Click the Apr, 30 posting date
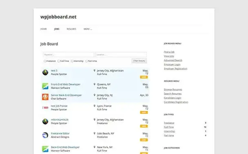This screenshot has width=248, height=154. tap(144, 95)
